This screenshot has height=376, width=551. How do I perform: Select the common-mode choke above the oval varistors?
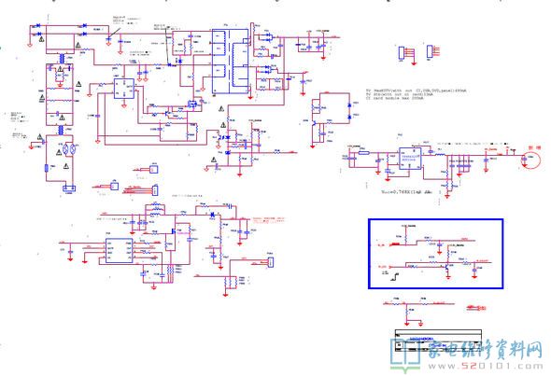click(x=62, y=130)
